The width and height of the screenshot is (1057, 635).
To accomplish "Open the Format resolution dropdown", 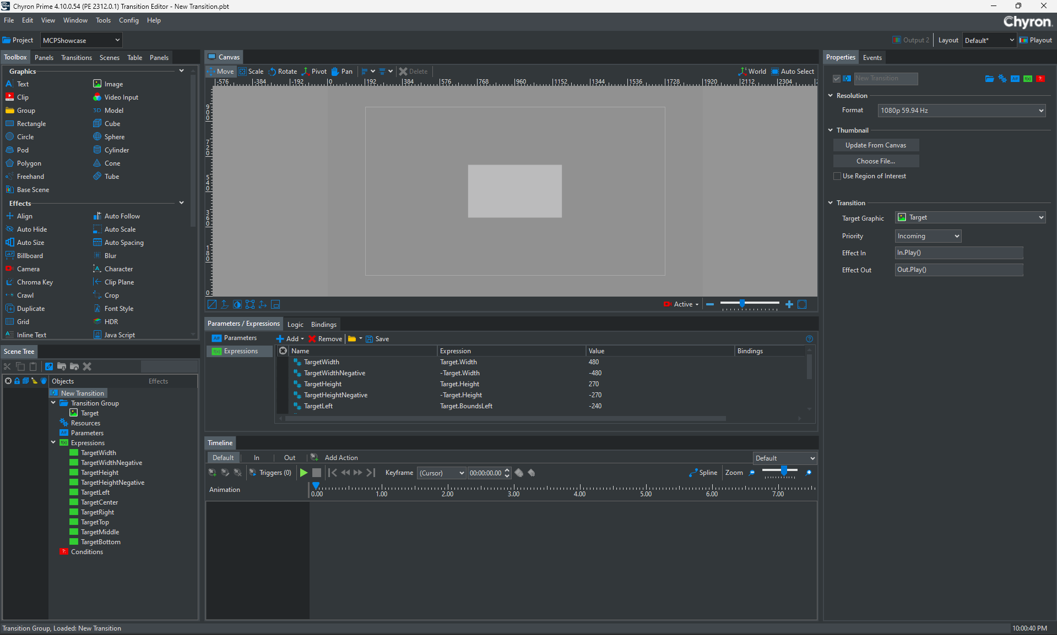I will coord(962,111).
